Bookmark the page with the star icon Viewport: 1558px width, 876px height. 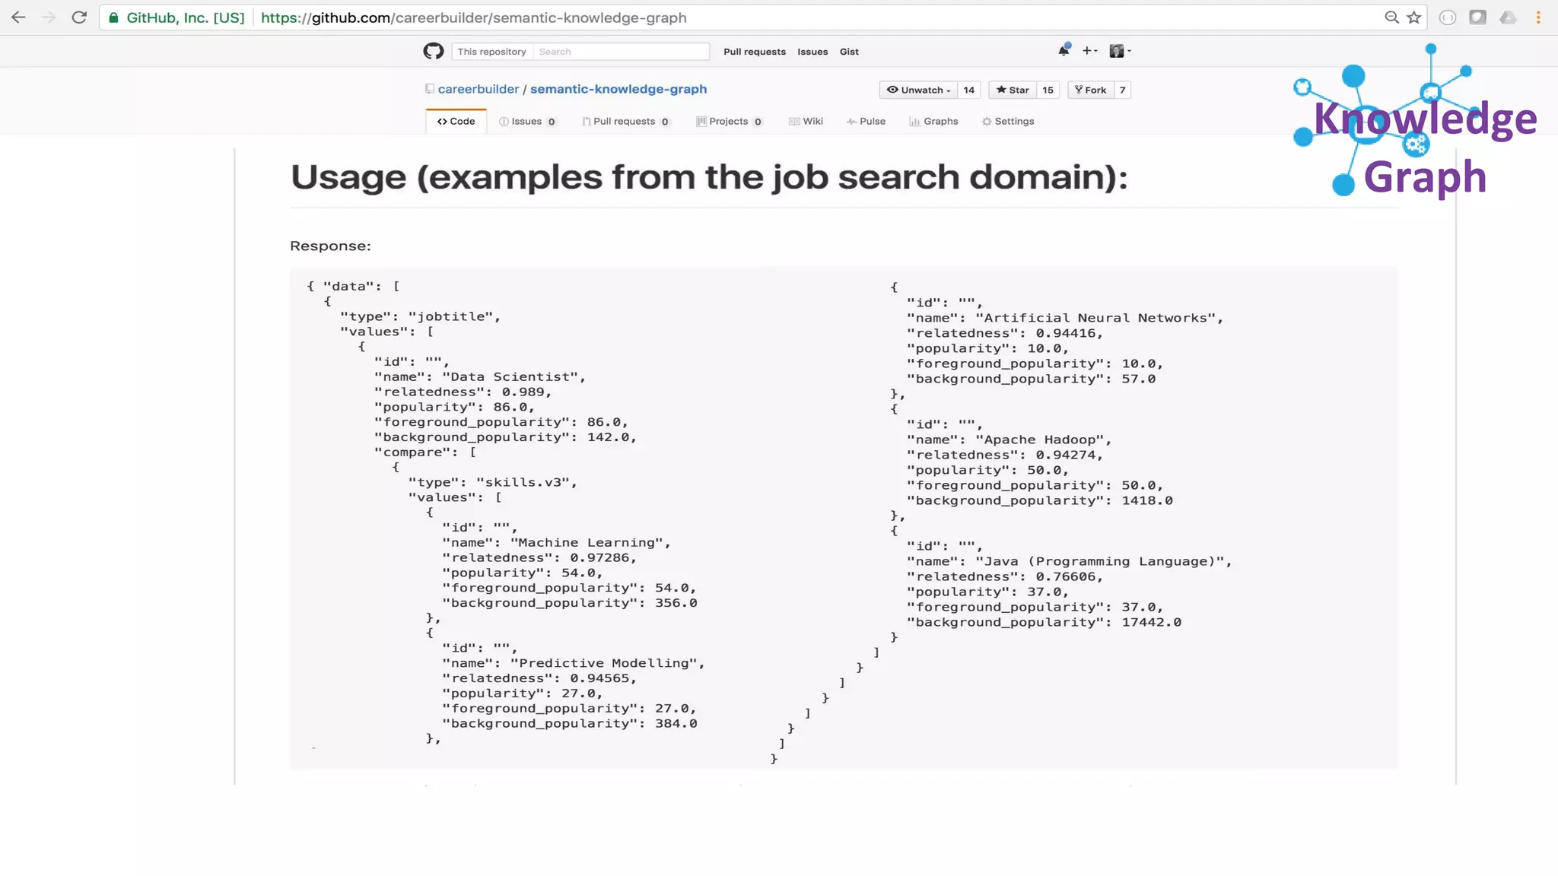1414,17
